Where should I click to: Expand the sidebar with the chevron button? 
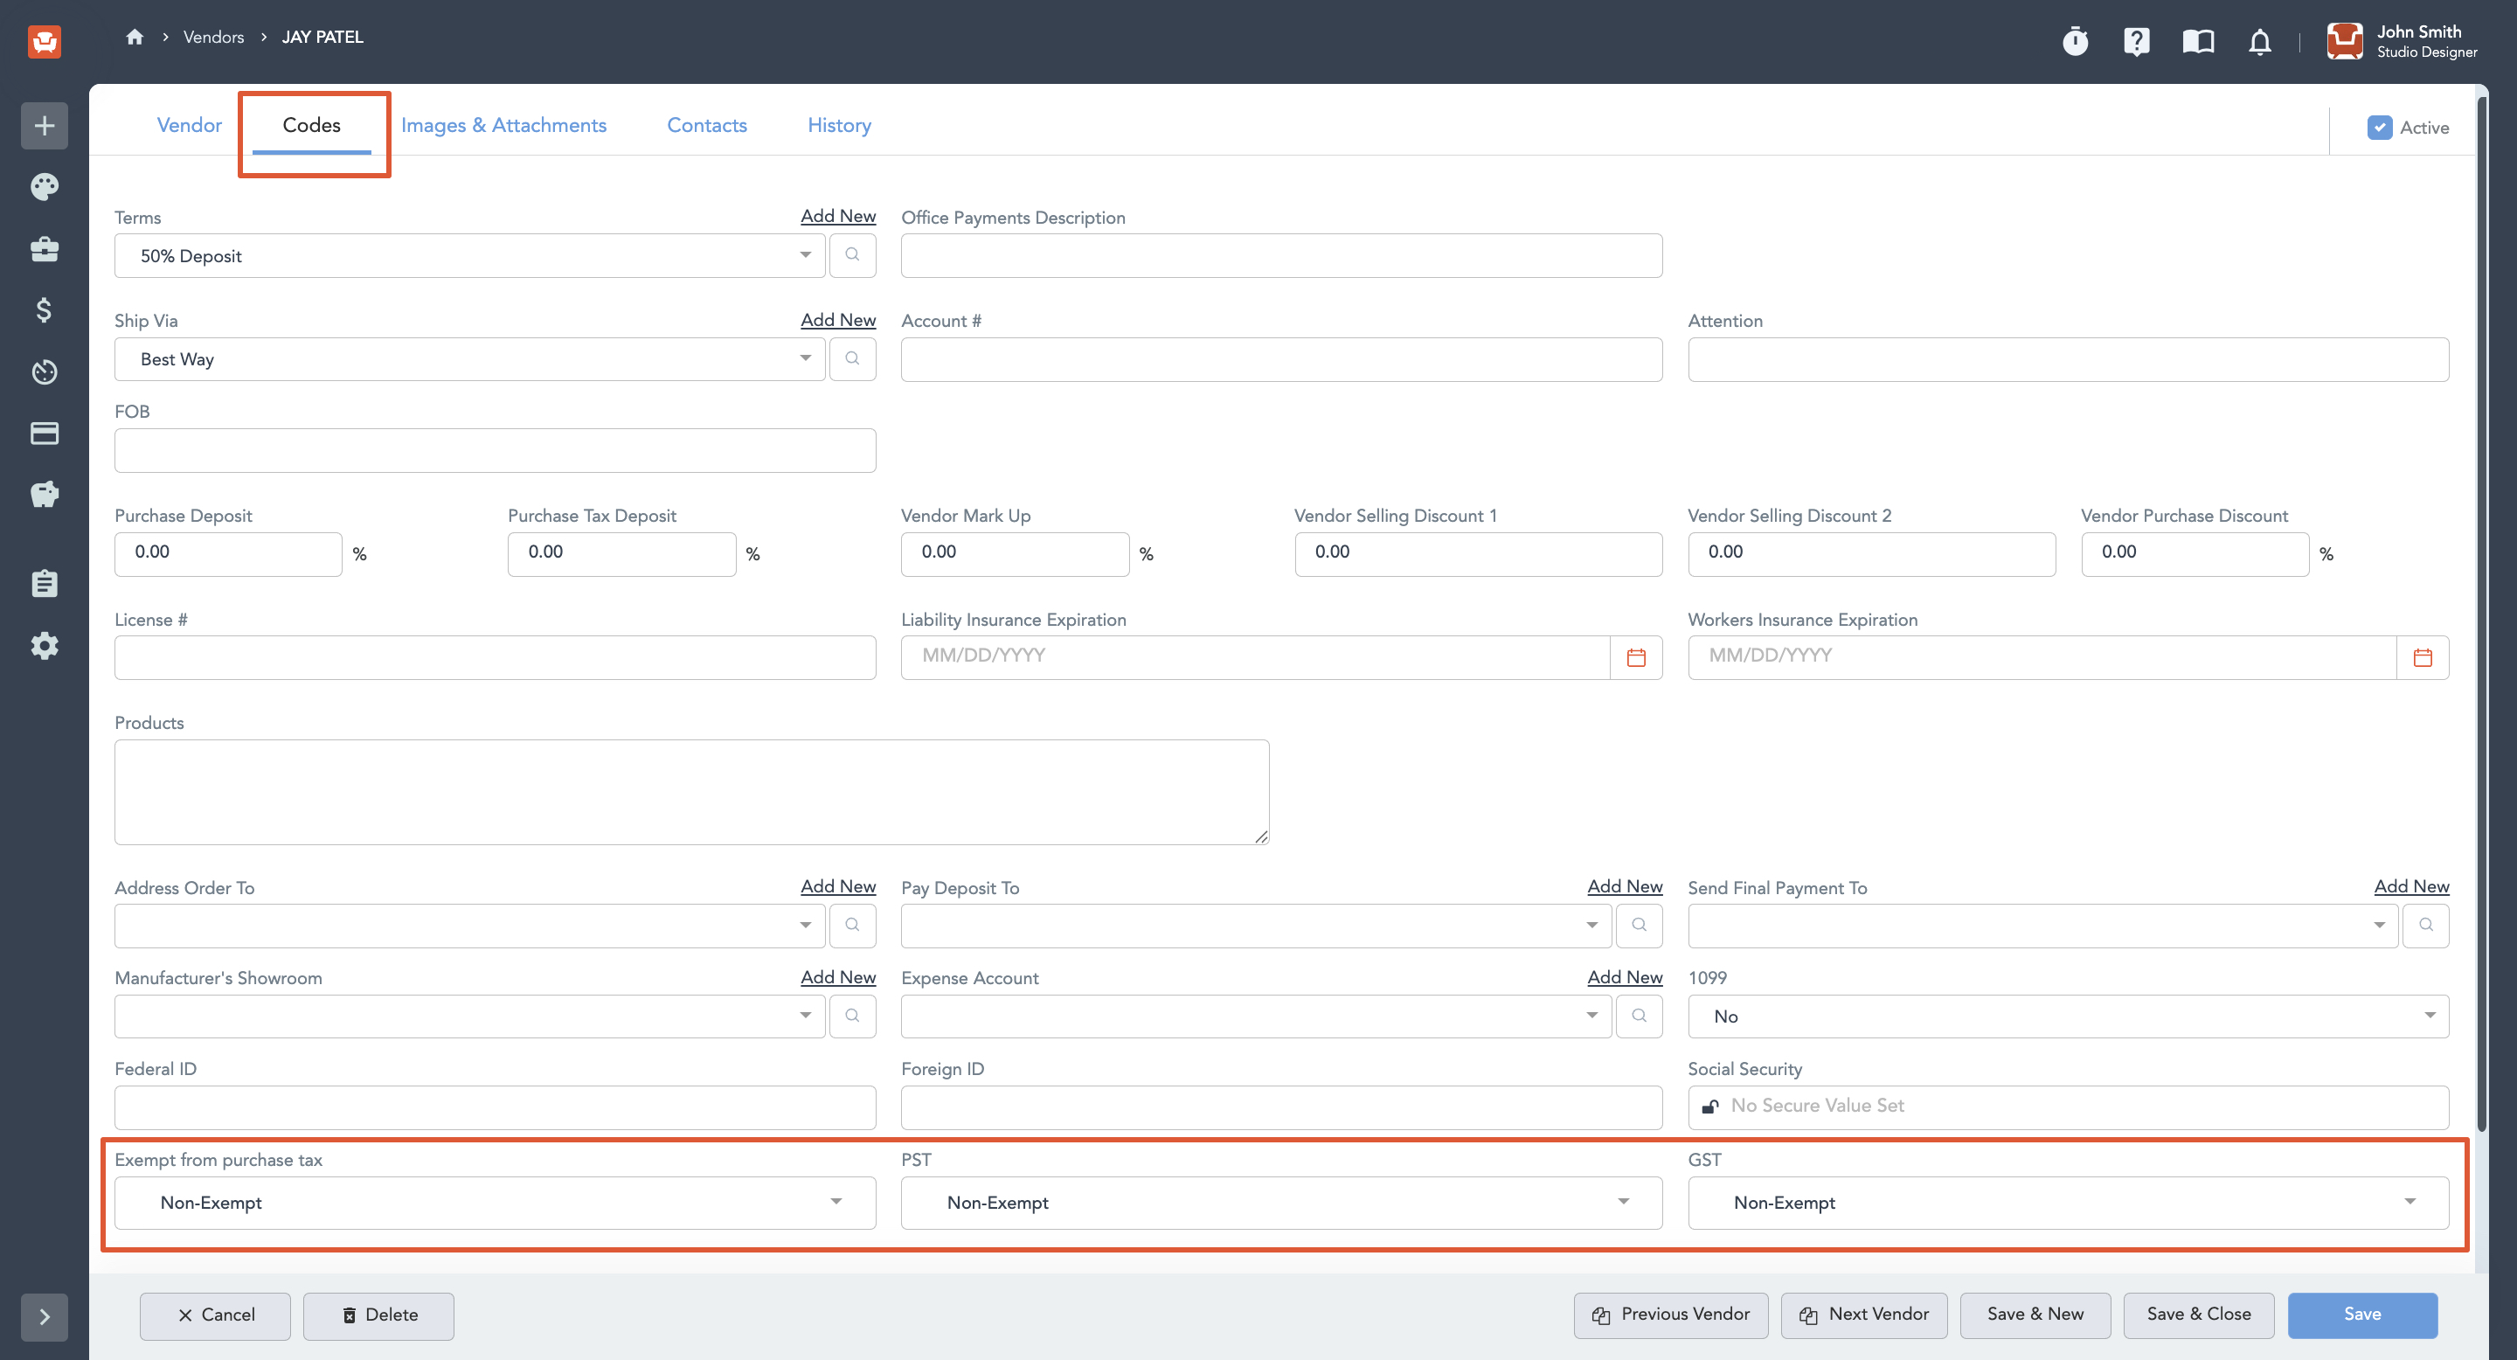click(44, 1316)
